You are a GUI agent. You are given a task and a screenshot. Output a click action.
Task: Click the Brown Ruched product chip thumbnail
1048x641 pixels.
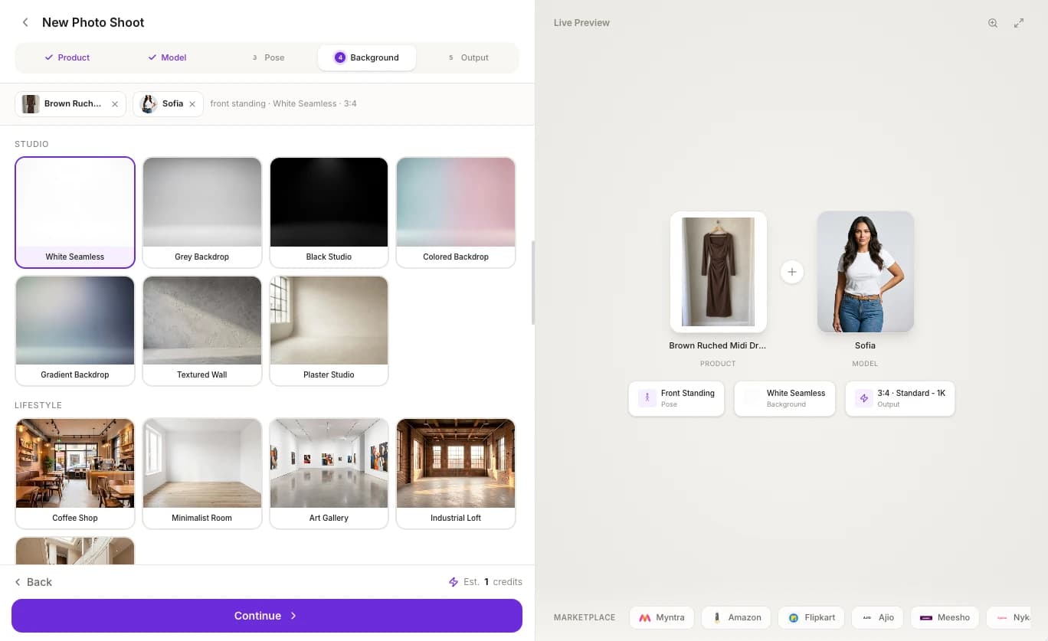pos(31,104)
